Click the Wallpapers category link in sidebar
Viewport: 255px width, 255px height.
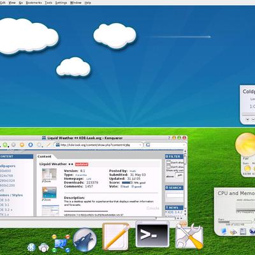pos(8,166)
